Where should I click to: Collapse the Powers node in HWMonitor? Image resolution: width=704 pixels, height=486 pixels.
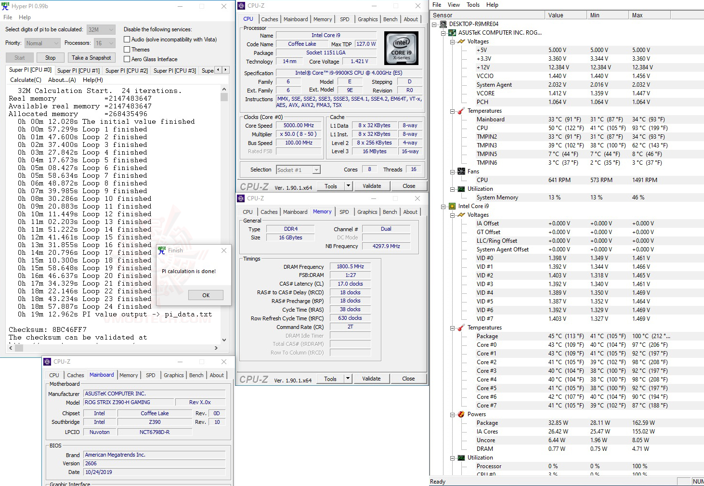[x=453, y=414]
